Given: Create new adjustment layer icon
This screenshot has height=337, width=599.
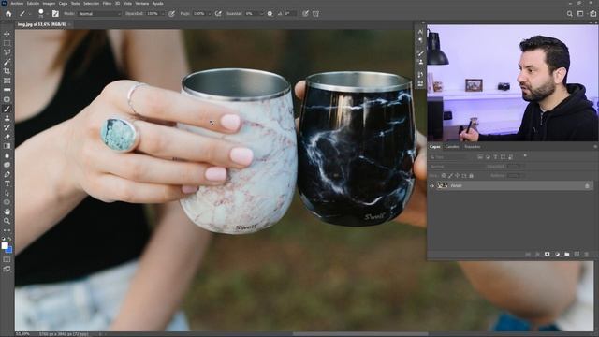Looking at the screenshot, I should (x=557, y=254).
